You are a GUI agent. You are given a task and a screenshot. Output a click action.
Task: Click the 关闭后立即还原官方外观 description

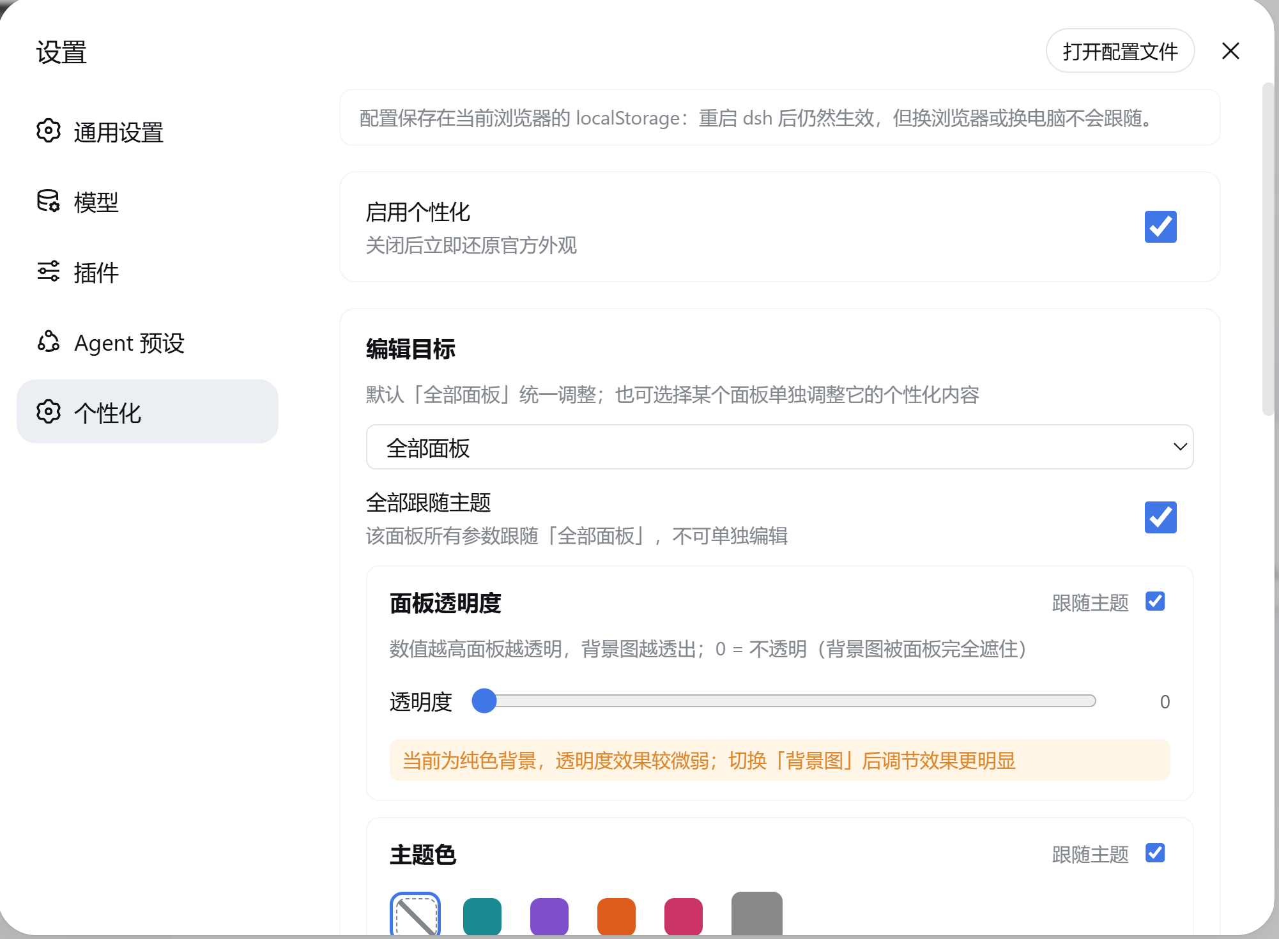[471, 245]
